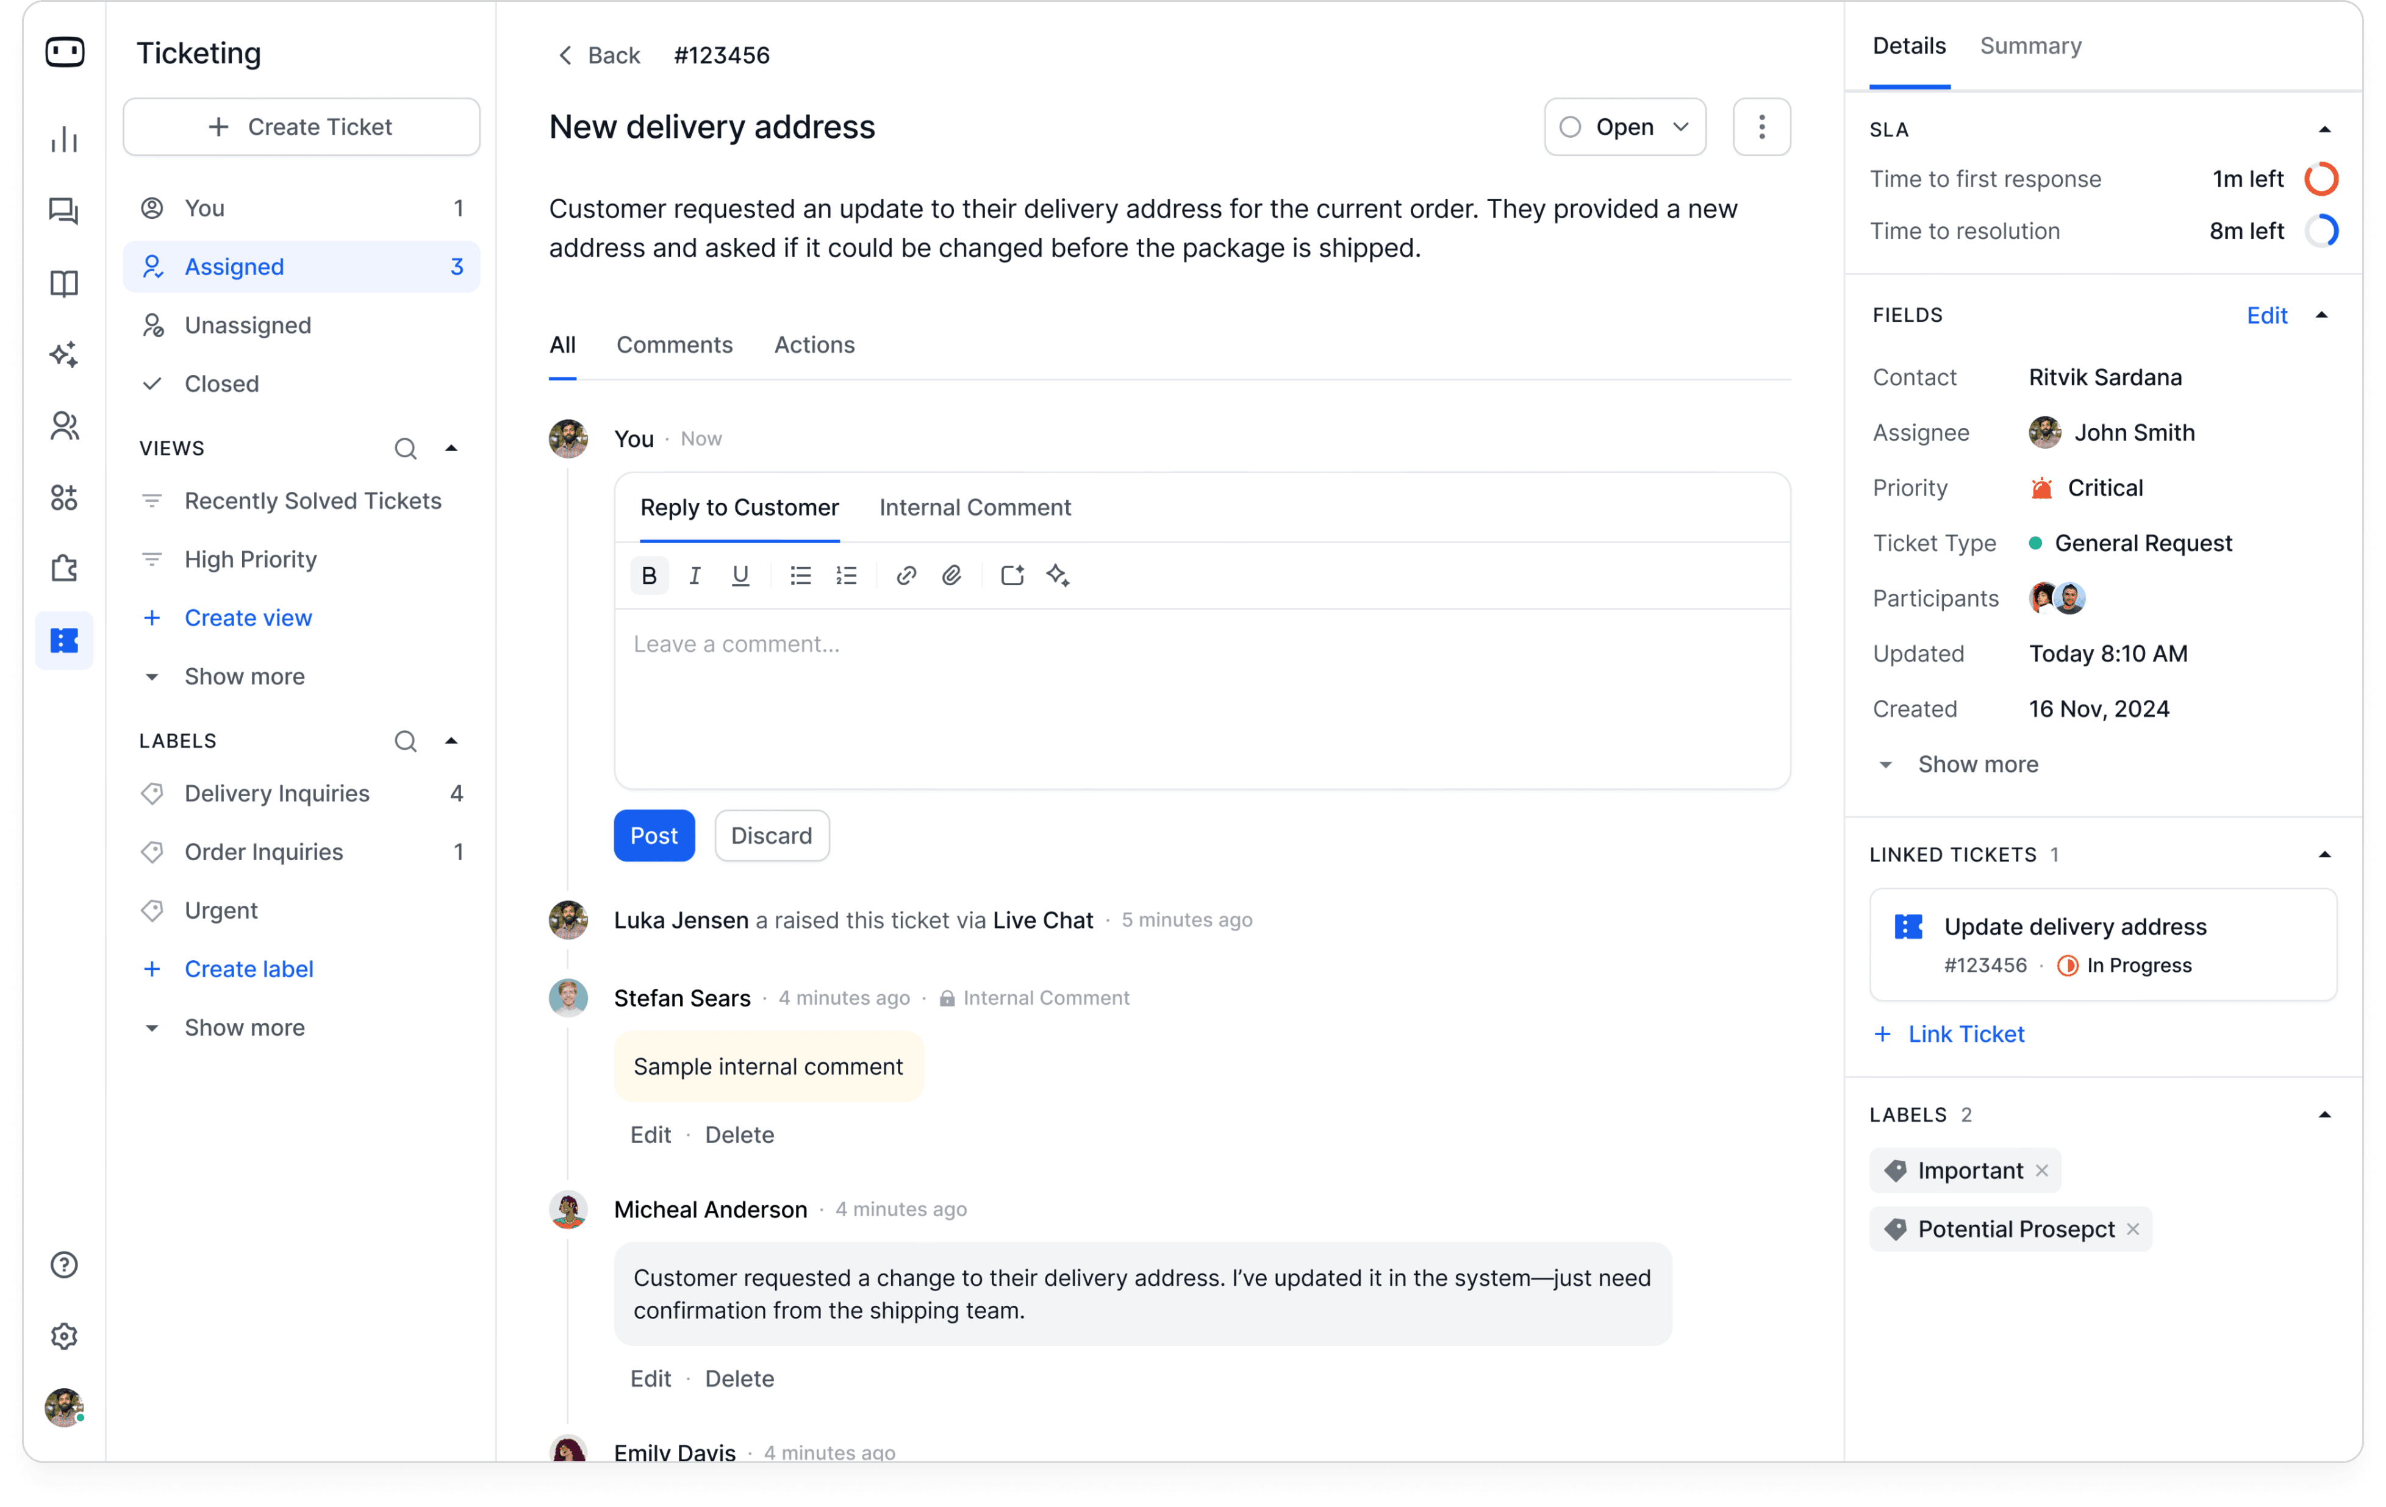Click the Link Ticket link
This screenshot has height=1507, width=2386.
pos(1966,1034)
